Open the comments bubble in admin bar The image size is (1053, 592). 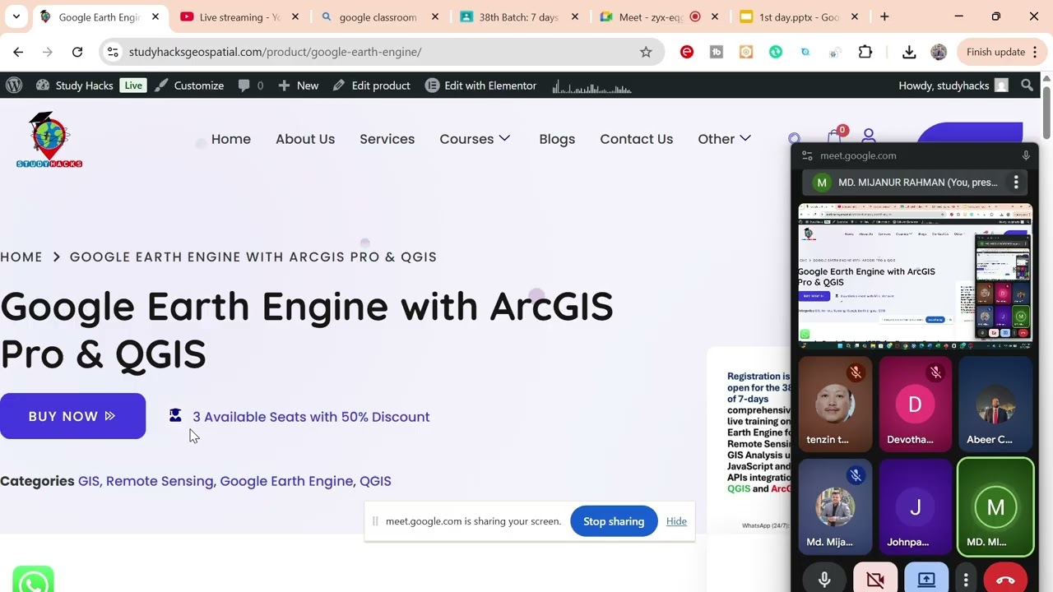tap(251, 86)
